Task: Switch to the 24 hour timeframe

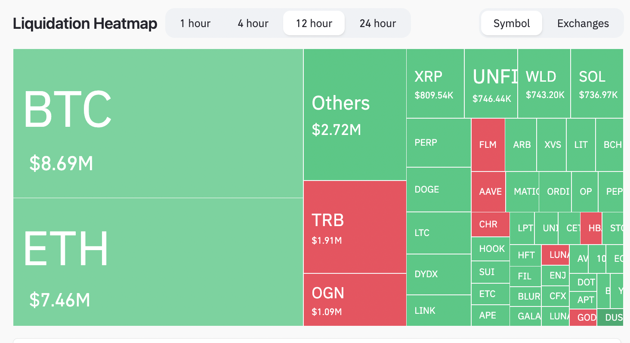Action: click(x=377, y=23)
